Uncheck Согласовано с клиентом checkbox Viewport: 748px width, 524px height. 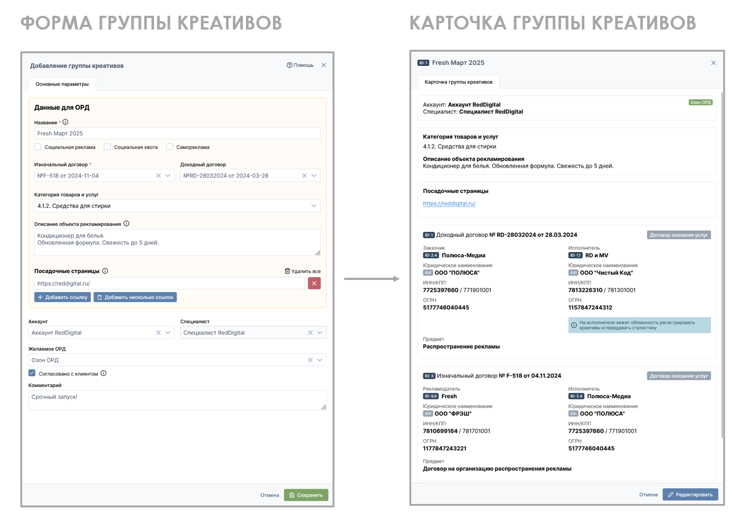click(32, 373)
